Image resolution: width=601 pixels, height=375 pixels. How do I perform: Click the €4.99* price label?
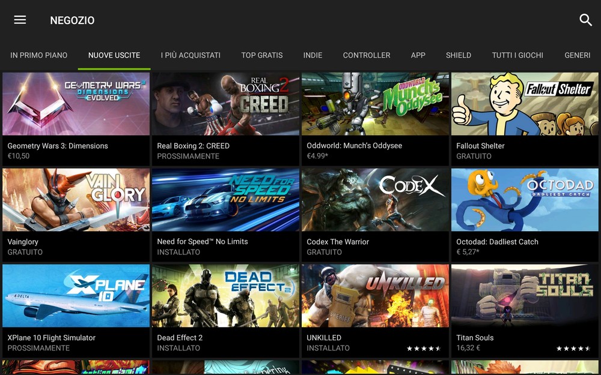pos(317,156)
